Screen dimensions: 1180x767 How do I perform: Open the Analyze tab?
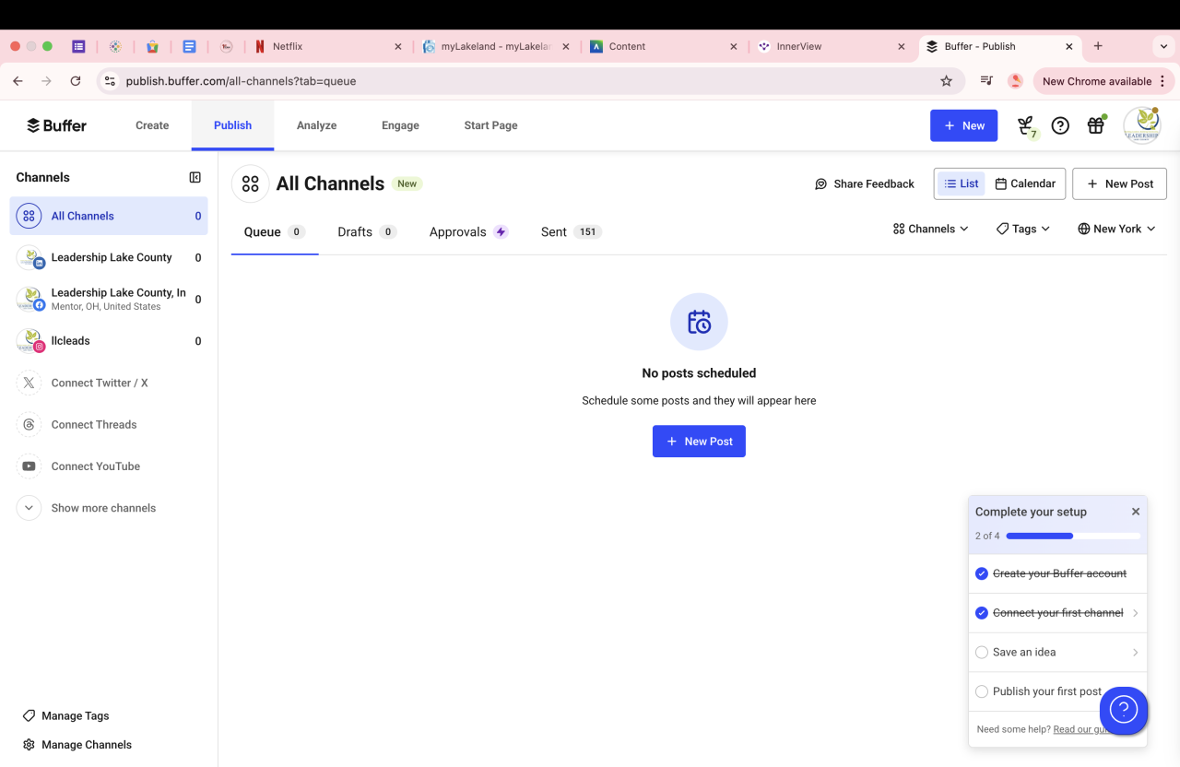(316, 125)
